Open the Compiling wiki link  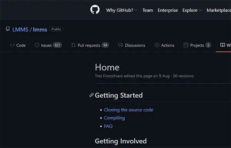click(x=114, y=118)
